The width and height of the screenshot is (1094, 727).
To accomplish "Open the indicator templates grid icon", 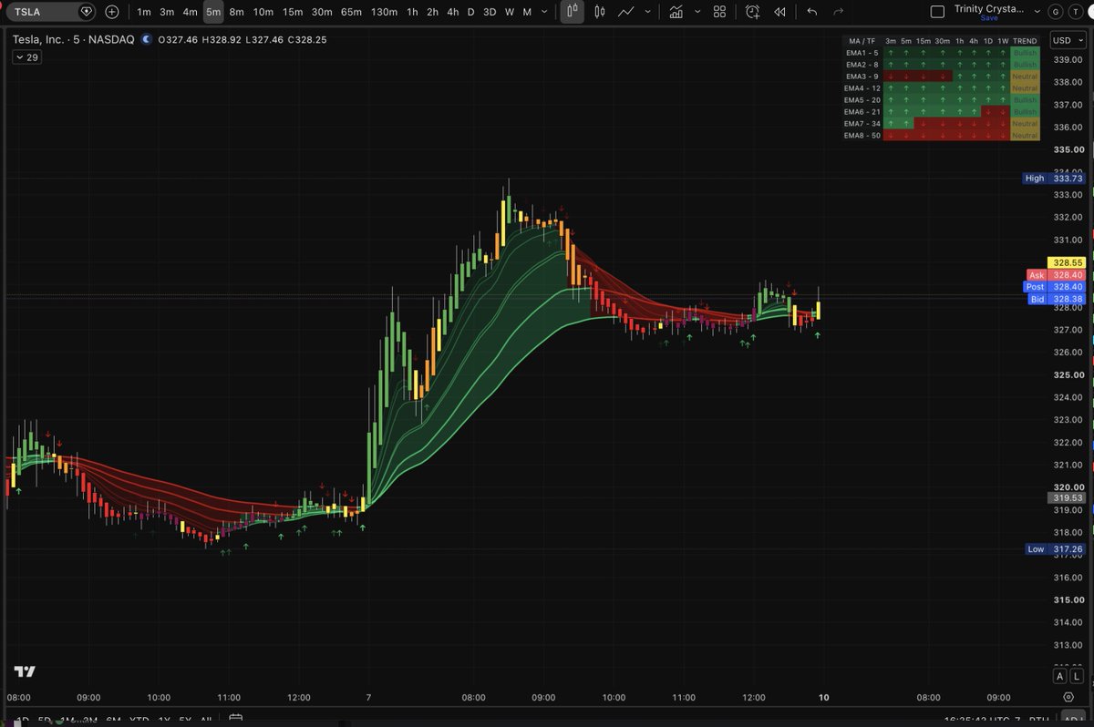I will 719,12.
